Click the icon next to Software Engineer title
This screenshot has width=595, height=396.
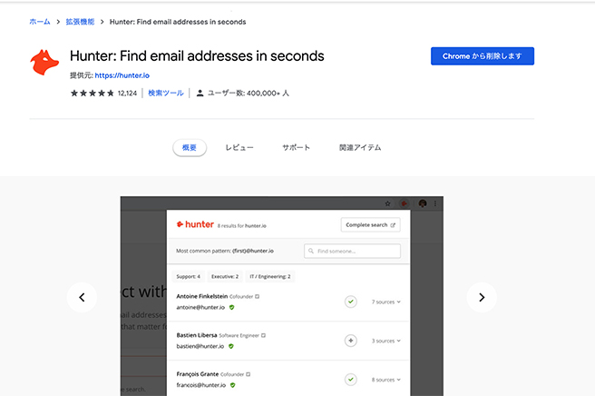pos(263,335)
